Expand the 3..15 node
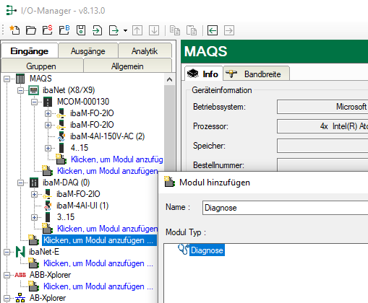The width and height of the screenshot is (368, 303). pos(35,217)
